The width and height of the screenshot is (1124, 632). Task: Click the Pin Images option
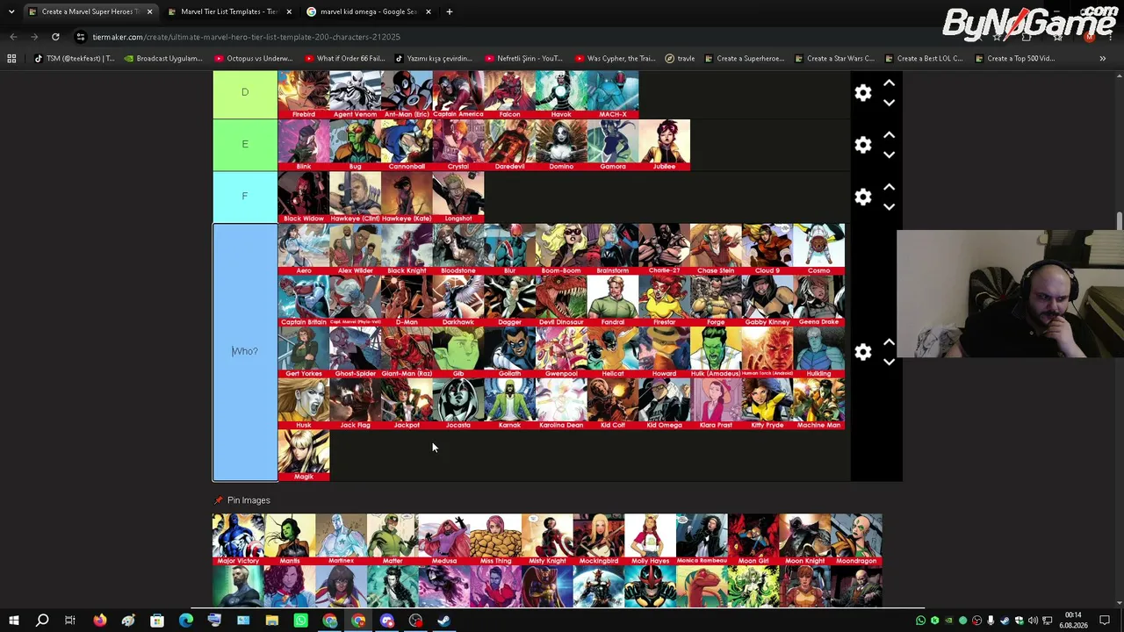point(242,500)
